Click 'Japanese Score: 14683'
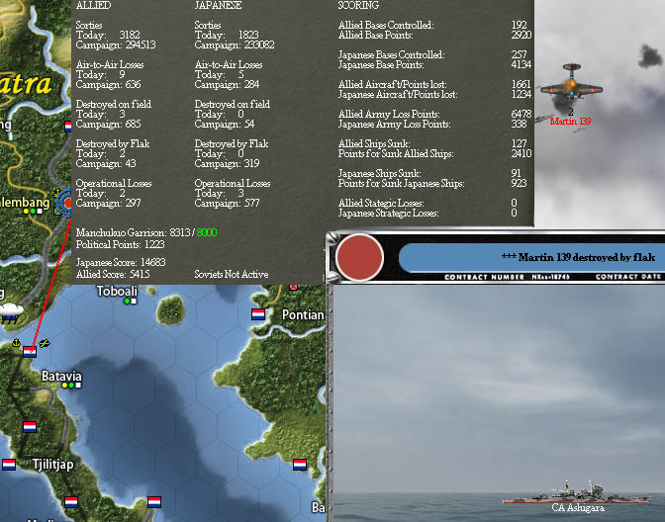 tap(121, 262)
